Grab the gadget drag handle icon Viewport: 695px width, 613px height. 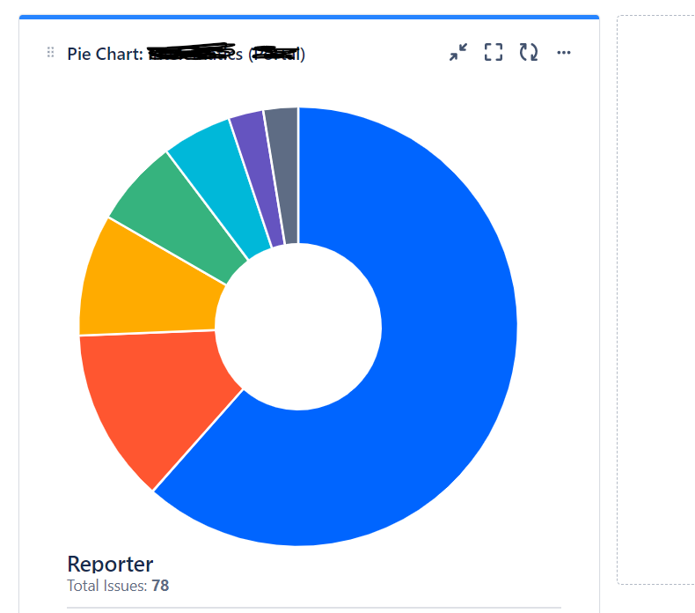point(50,52)
